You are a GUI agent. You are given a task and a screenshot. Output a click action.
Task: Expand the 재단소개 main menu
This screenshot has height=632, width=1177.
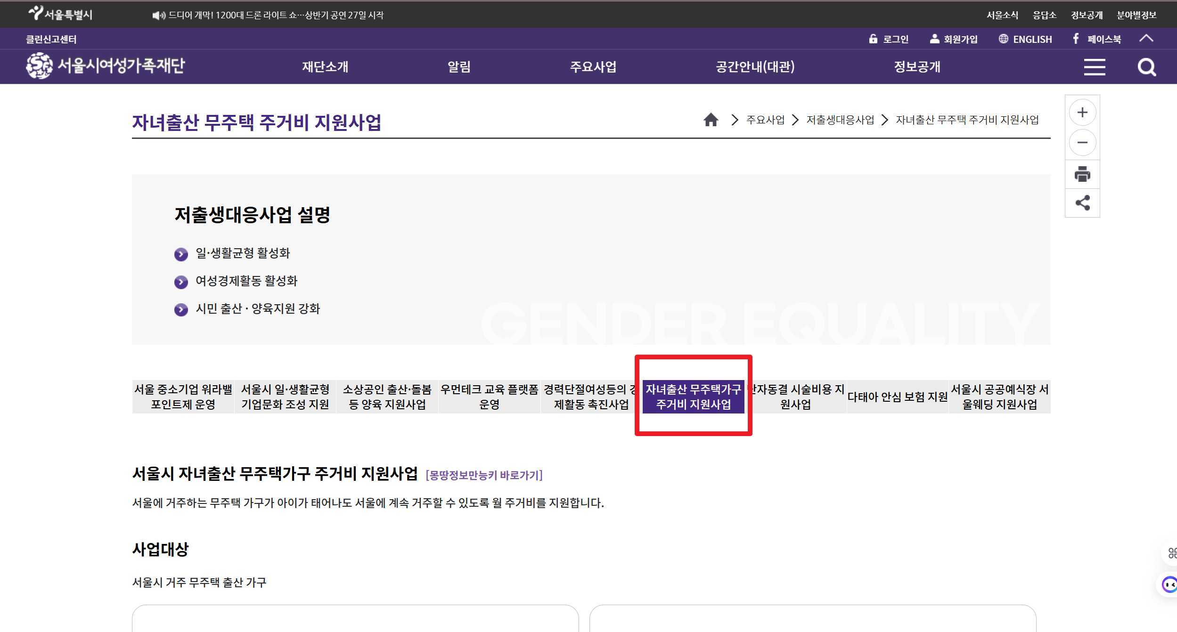(x=325, y=67)
